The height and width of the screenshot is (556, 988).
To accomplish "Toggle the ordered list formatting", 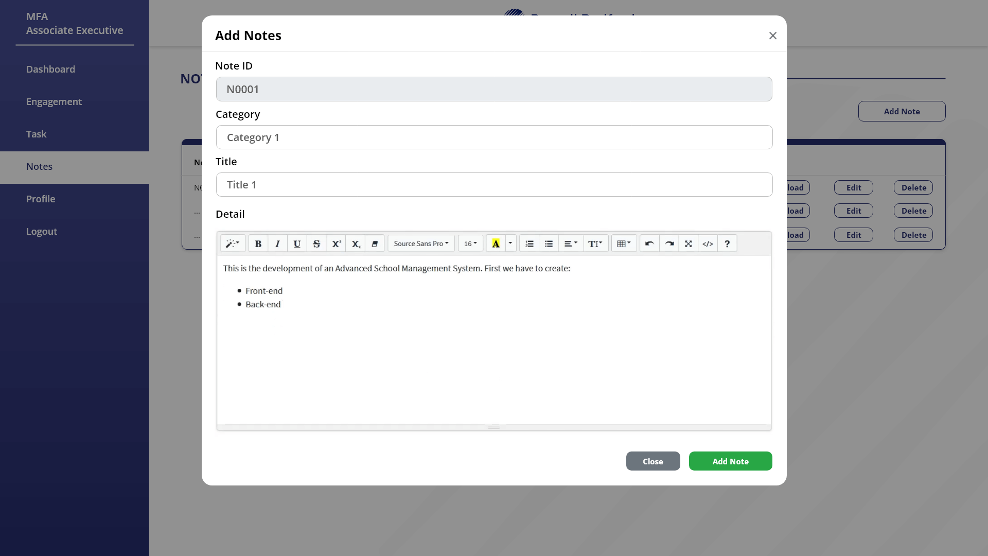I will [x=529, y=243].
